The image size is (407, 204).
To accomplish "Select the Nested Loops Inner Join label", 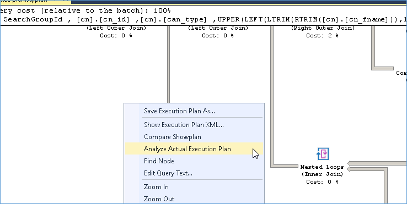I will (322, 170).
